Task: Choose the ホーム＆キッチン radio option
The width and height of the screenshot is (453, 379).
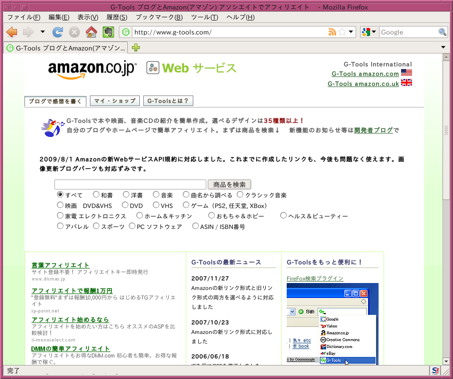Action: click(140, 215)
